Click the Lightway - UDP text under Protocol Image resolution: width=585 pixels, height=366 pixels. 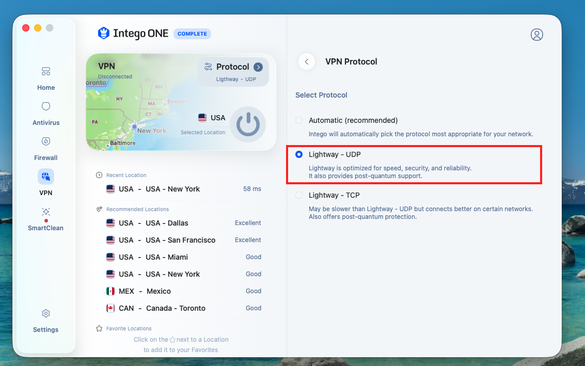(x=236, y=79)
